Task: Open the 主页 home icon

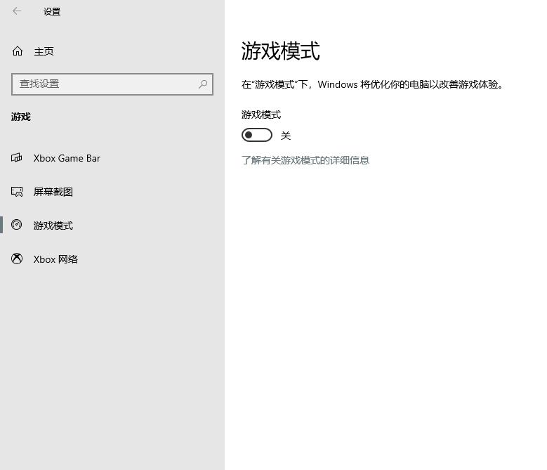Action: click(18, 51)
